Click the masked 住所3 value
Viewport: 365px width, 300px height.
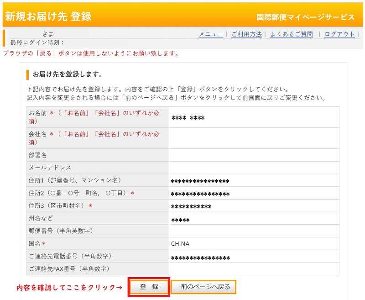coord(191,207)
